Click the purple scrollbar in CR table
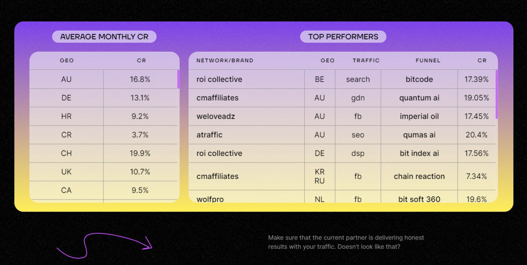The width and height of the screenshot is (527, 265). (178, 79)
